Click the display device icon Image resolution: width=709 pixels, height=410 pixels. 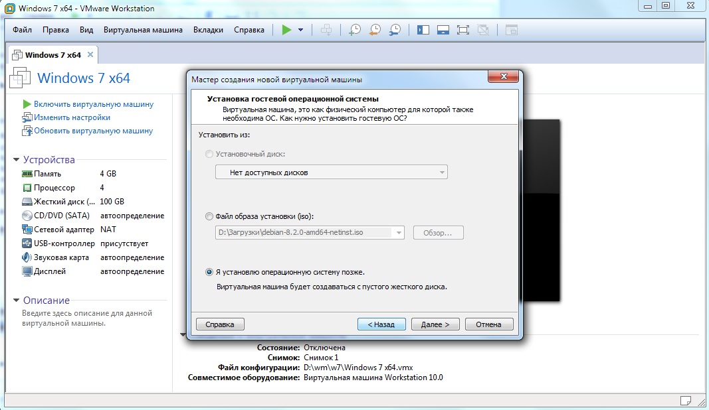(27, 271)
